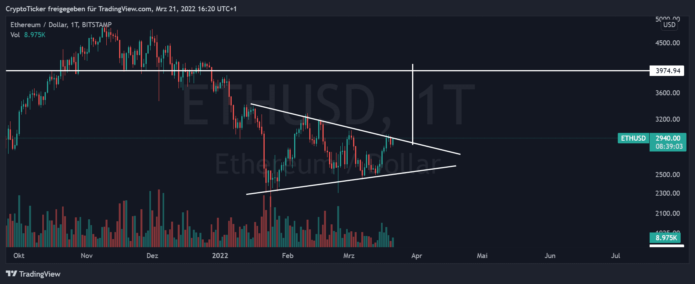Click the 2022 label on time axis
Image resolution: width=695 pixels, height=284 pixels.
click(220, 256)
